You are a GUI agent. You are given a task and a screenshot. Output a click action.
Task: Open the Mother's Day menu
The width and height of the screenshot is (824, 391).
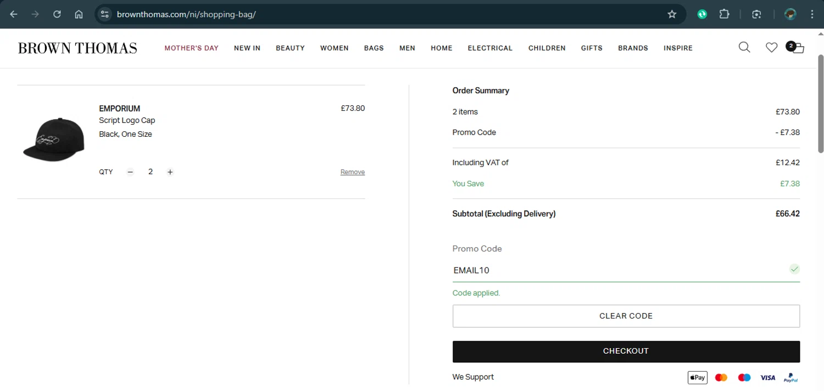[192, 48]
